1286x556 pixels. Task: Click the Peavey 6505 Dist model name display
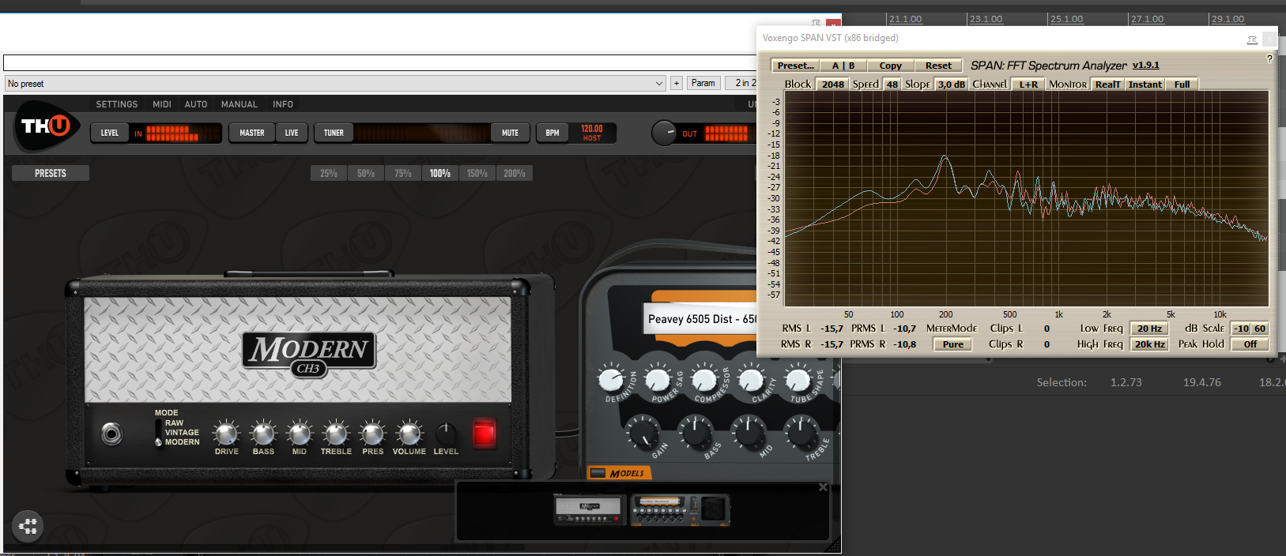pos(702,319)
